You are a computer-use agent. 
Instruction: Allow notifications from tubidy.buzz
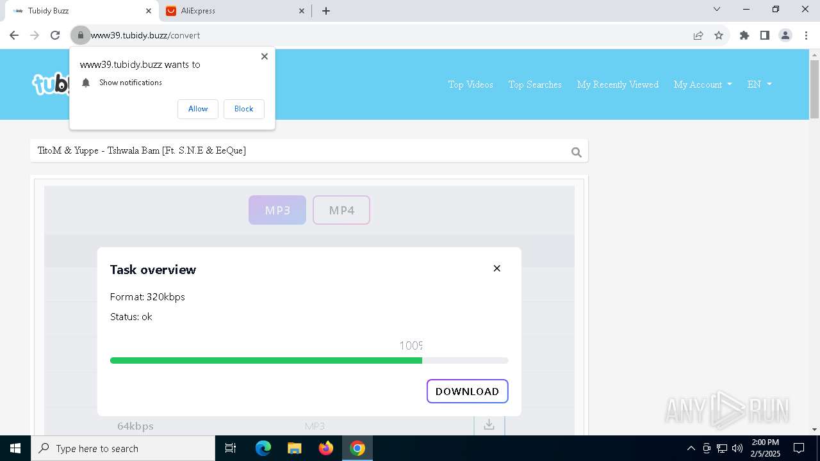[x=198, y=109]
